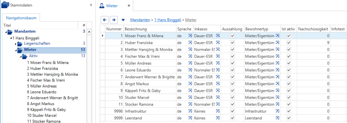Click the Mieter folder icon in tree
The width and height of the screenshot is (347, 123).
[x=20, y=50]
